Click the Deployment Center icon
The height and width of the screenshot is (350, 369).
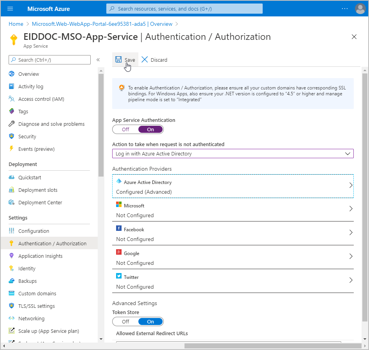click(12, 203)
